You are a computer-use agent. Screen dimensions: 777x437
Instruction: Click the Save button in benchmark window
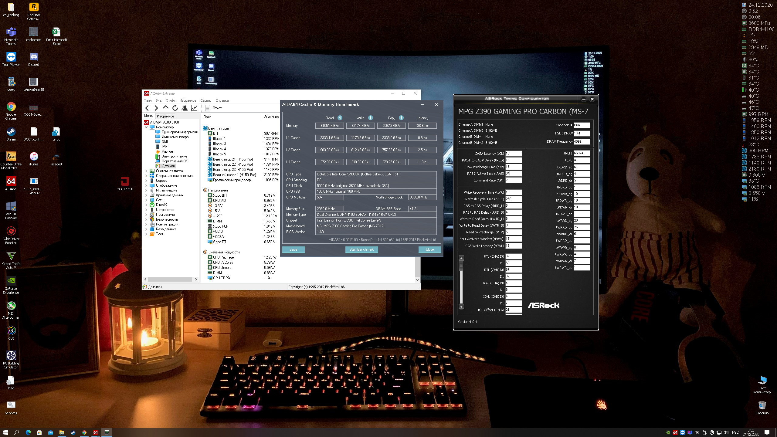click(293, 249)
